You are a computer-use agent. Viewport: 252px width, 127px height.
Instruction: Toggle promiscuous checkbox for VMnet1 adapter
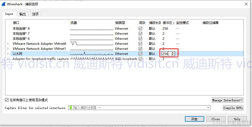[140, 49]
